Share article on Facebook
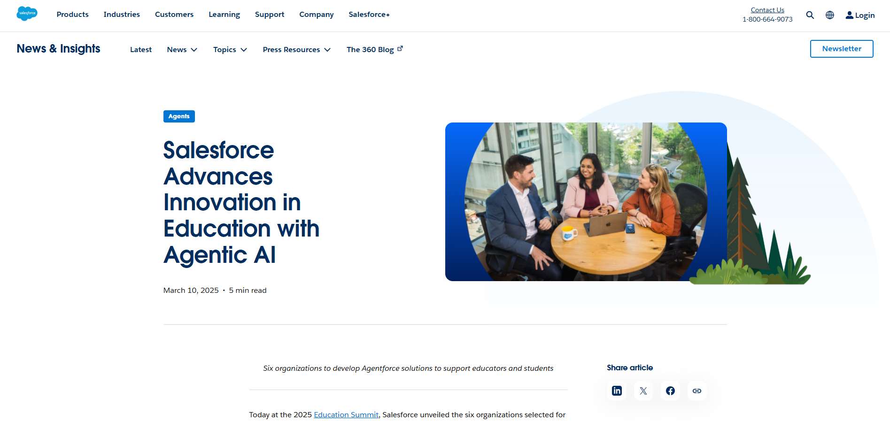 (x=670, y=390)
